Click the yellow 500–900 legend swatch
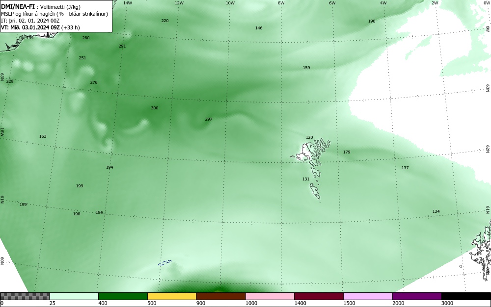This screenshot has height=307, width=491. (x=172, y=296)
